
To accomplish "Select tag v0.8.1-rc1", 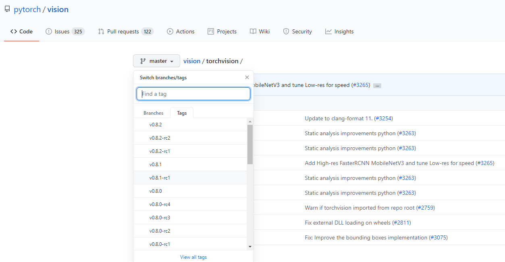I will [x=190, y=178].
